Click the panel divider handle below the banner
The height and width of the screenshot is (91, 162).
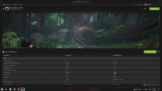click(81, 49)
